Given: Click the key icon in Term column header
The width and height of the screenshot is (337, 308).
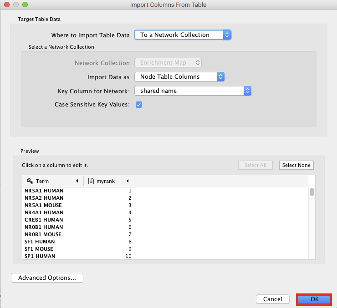Looking at the screenshot, I should coord(30,181).
